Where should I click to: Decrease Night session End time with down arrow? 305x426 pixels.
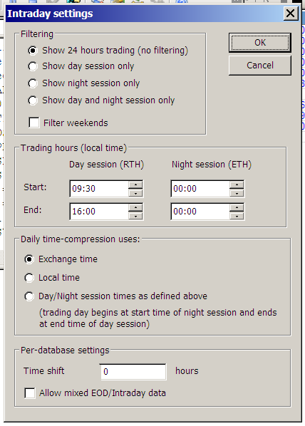click(x=237, y=216)
